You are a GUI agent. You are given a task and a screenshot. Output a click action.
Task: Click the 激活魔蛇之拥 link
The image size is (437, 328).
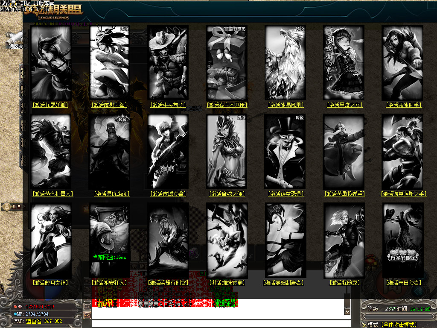(x=227, y=193)
